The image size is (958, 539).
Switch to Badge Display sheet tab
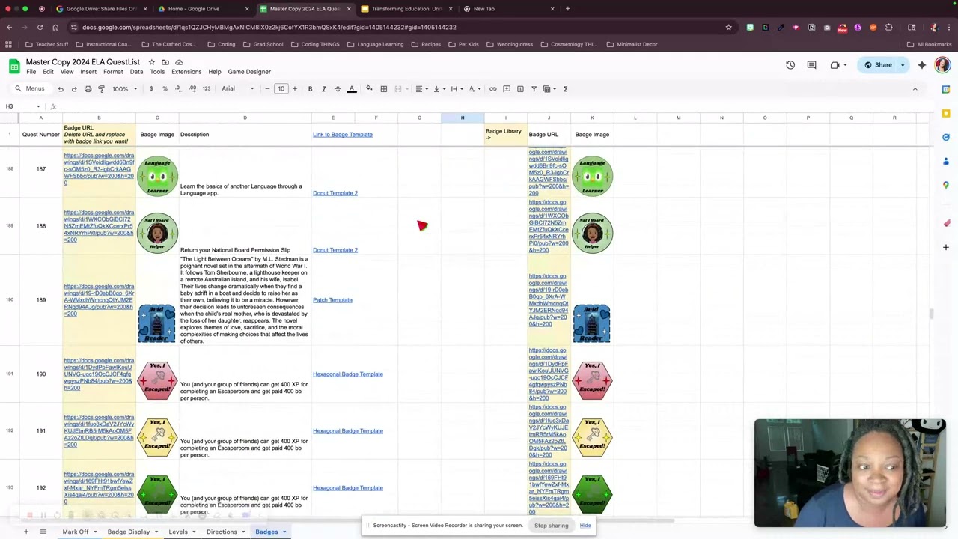(129, 532)
